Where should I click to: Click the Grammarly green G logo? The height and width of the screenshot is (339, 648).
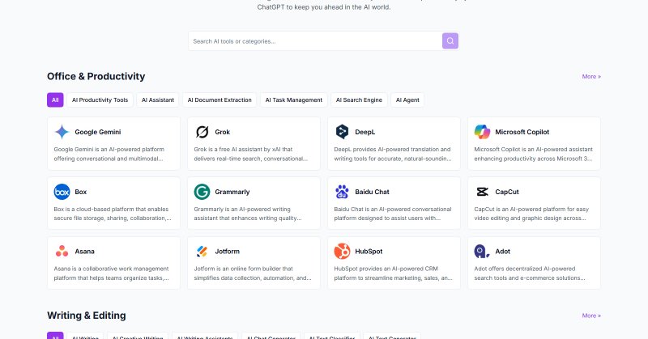pyautogui.click(x=202, y=192)
